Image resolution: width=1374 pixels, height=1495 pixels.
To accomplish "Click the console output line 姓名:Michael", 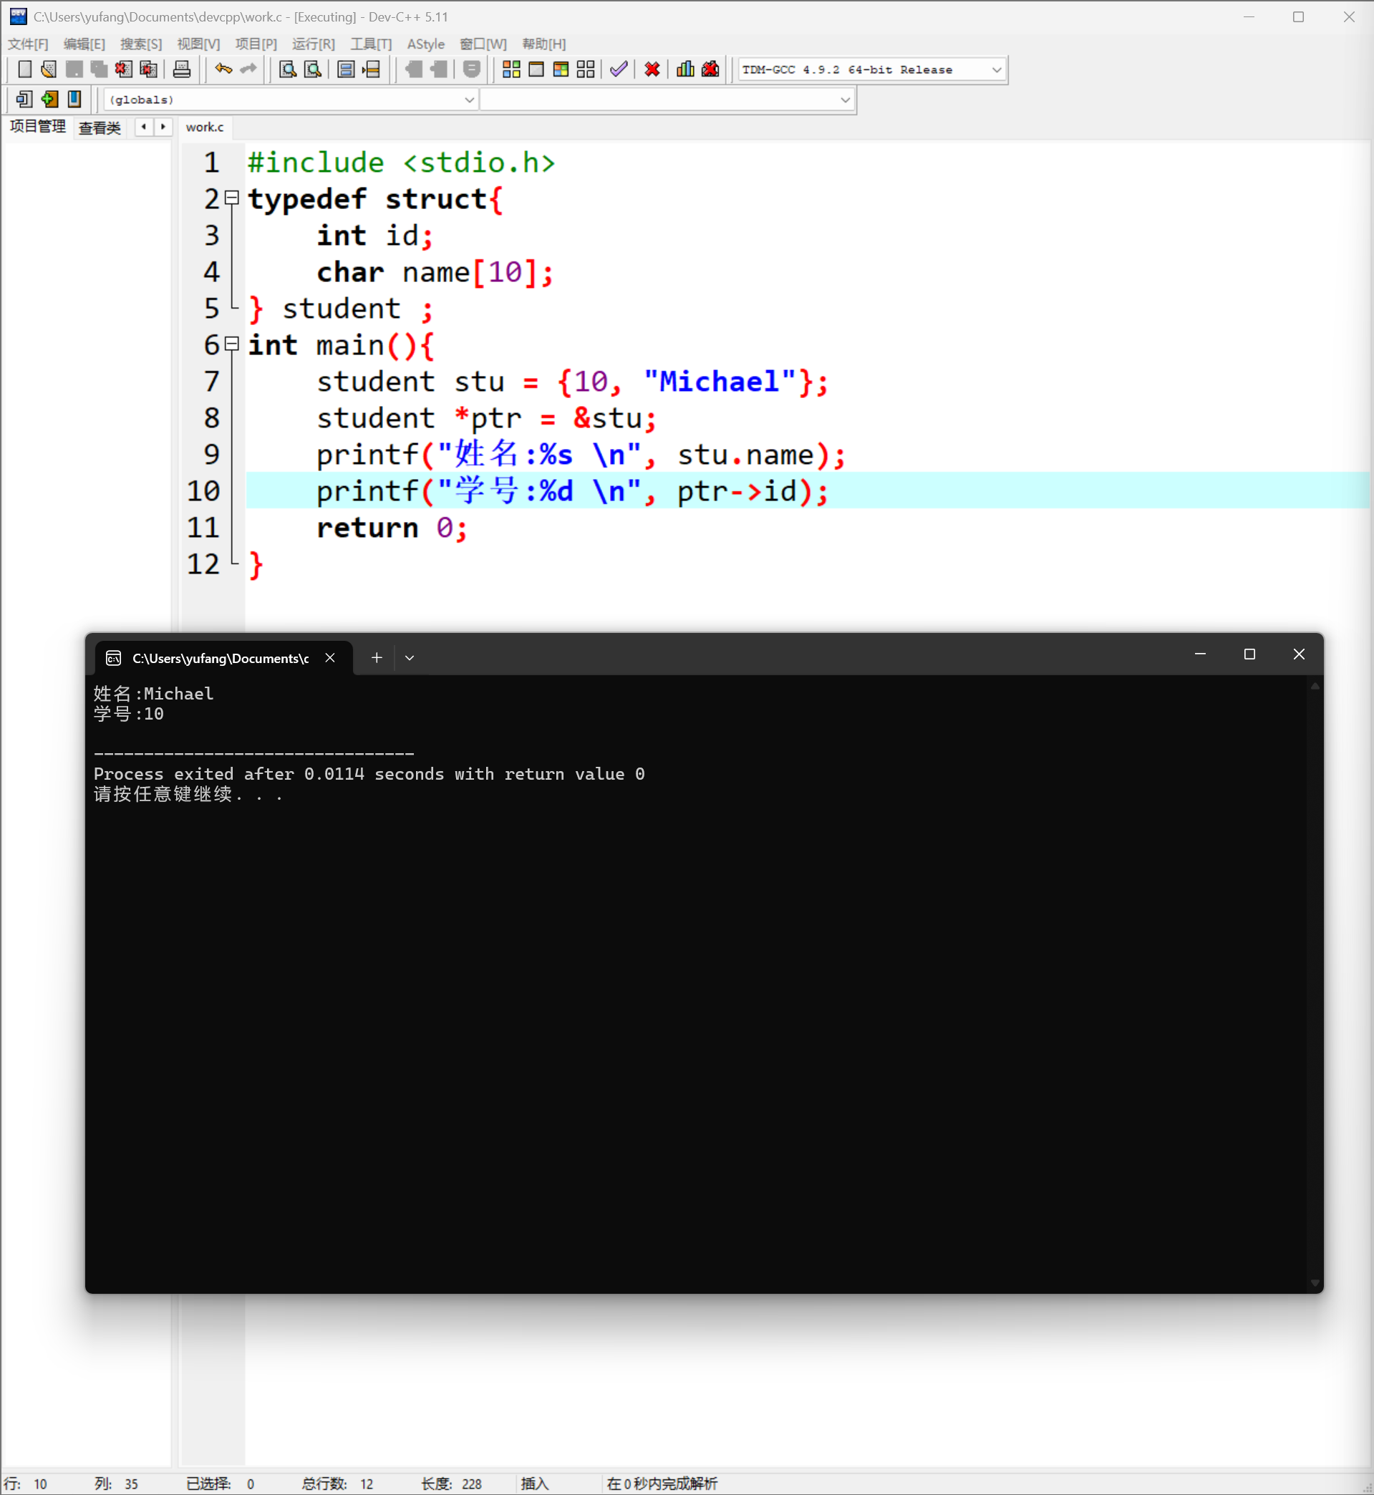I will (154, 694).
